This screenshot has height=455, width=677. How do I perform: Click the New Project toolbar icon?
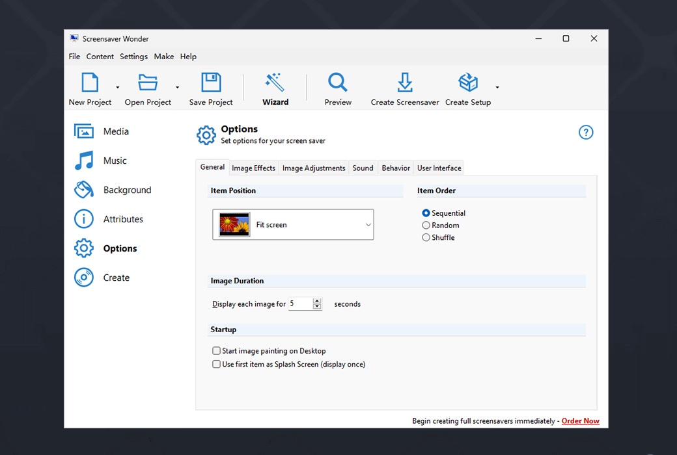(x=90, y=83)
